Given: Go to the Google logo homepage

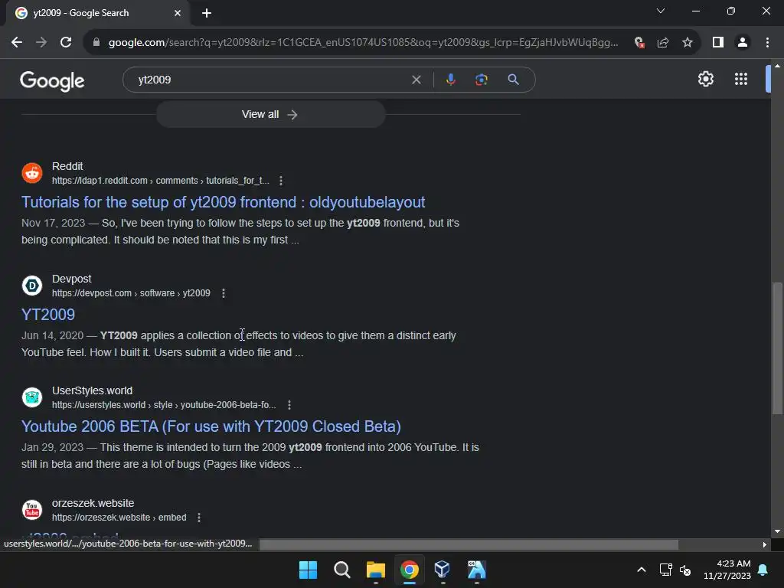Looking at the screenshot, I should 52,80.
